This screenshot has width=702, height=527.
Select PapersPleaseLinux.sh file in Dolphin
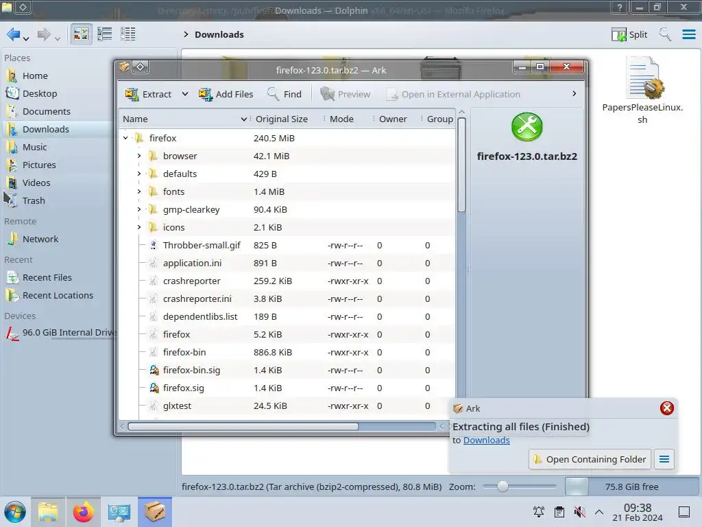[642, 91]
